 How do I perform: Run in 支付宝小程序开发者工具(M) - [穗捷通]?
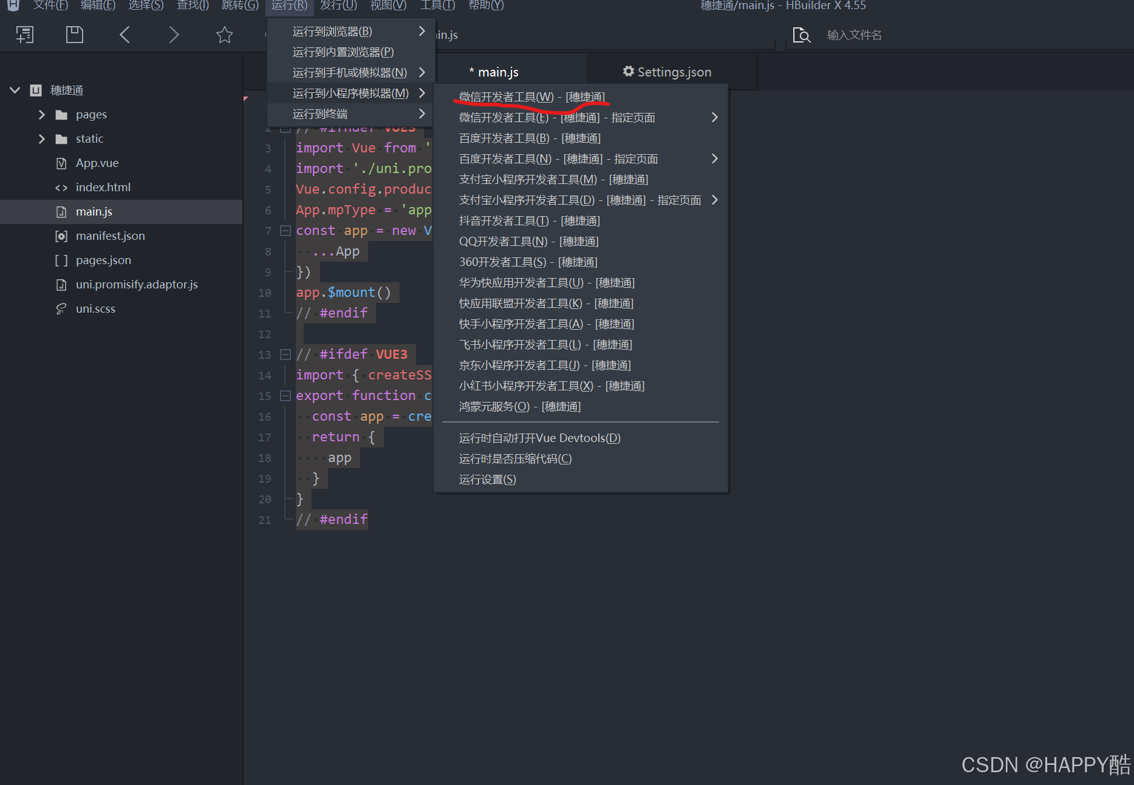coord(553,180)
